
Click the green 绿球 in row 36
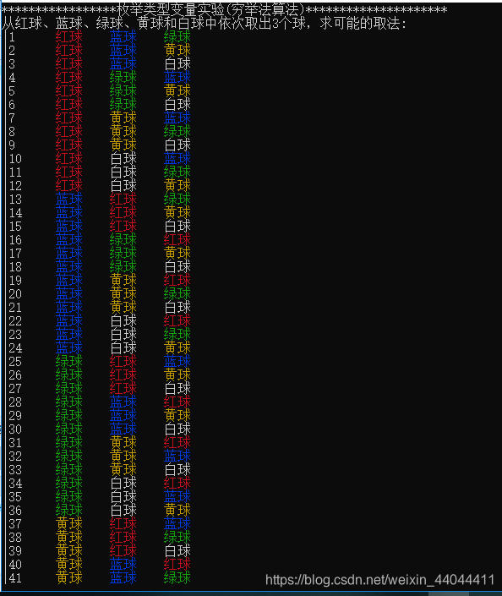68,511
